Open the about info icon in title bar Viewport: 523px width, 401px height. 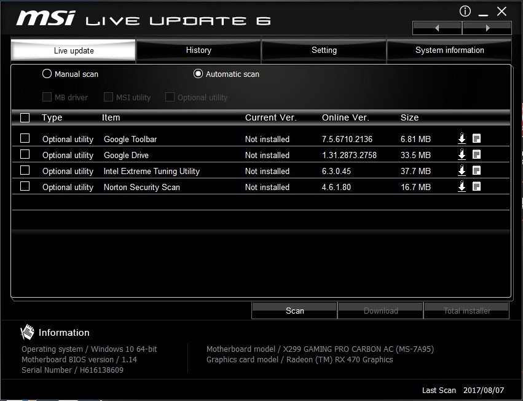point(465,11)
